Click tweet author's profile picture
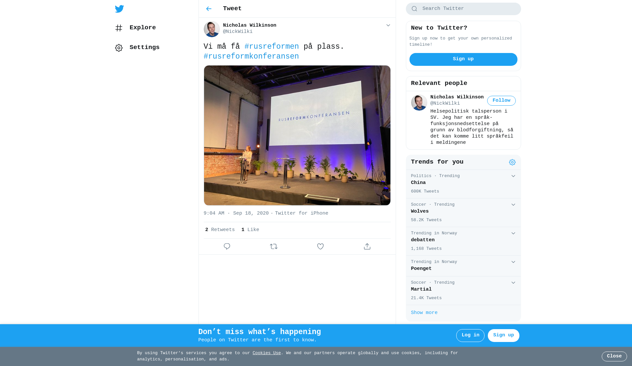This screenshot has height=366, width=632. pos(212,29)
